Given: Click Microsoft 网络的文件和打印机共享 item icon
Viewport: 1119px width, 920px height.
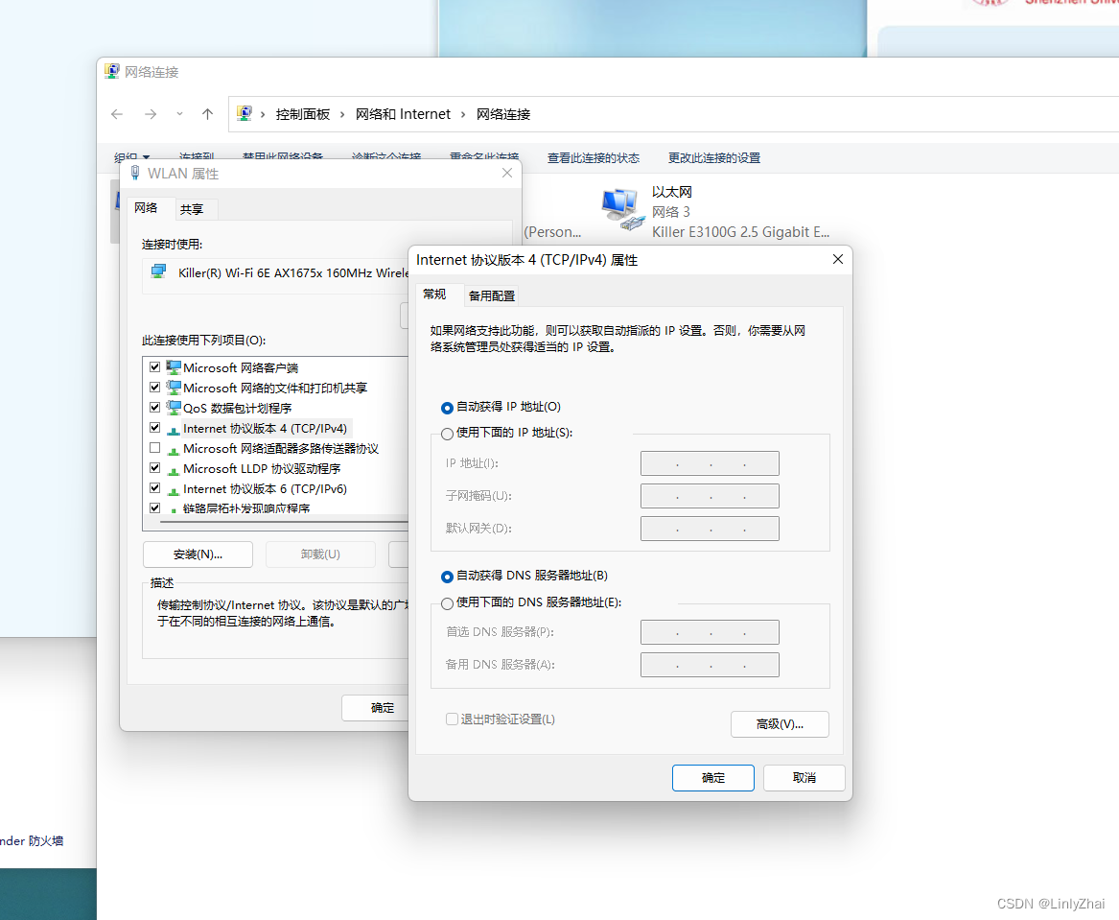Looking at the screenshot, I should click(174, 387).
